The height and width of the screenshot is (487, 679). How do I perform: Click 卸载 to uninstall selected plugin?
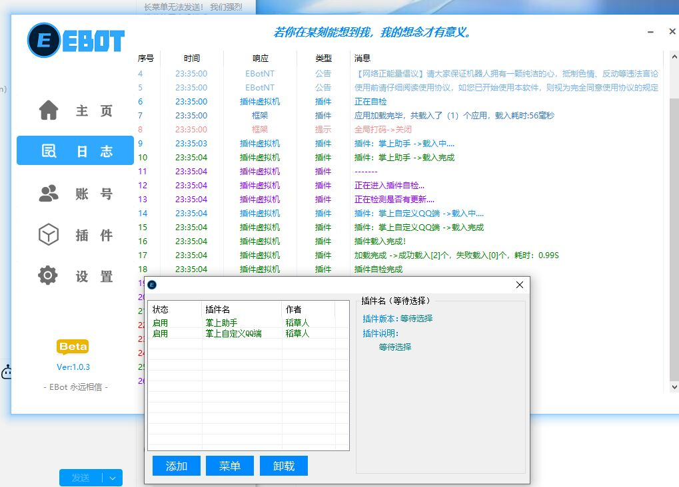pyautogui.click(x=284, y=465)
